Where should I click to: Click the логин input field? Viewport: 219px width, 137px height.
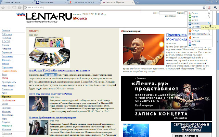pos(167,13)
